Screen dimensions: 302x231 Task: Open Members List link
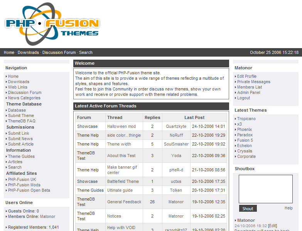250,87
